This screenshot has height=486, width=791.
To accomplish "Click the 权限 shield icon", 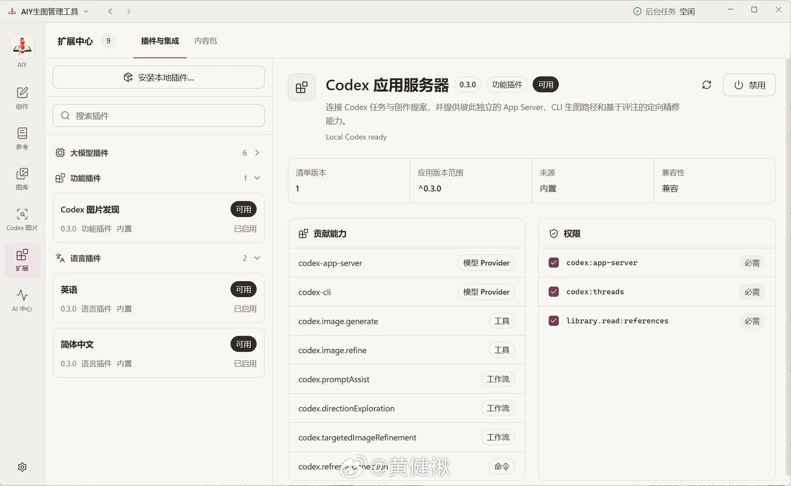I will pyautogui.click(x=554, y=234).
